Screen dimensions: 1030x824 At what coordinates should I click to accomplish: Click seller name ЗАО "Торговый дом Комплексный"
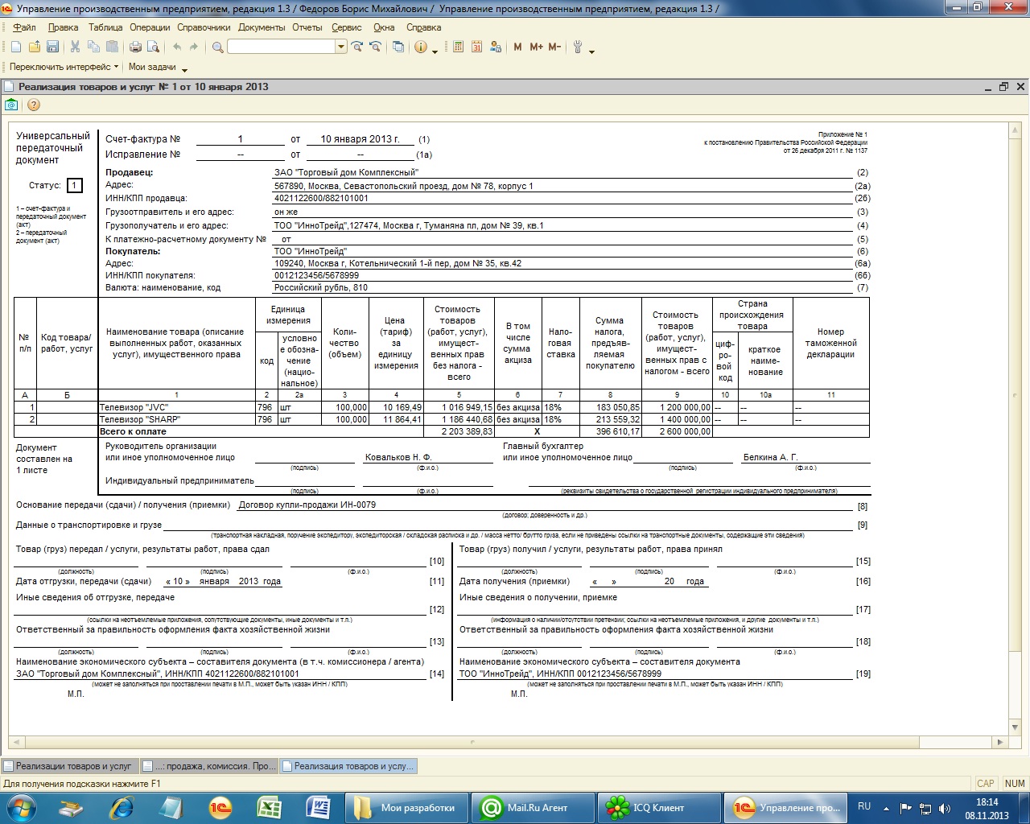coord(346,172)
